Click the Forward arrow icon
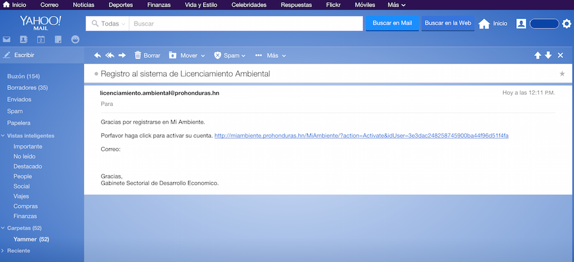 pos(122,55)
